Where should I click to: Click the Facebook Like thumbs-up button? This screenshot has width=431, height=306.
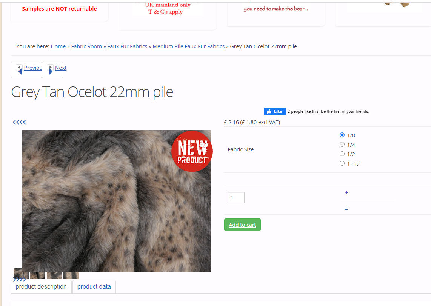(275, 111)
